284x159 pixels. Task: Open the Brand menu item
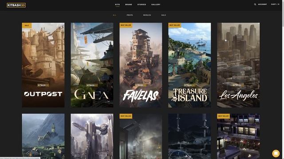(x=129, y=4)
